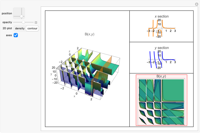Click the z axis label on 3D plot
This screenshot has width=200, height=133.
pos(69,51)
